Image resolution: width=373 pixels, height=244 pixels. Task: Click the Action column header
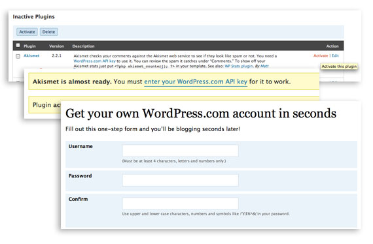(332, 46)
